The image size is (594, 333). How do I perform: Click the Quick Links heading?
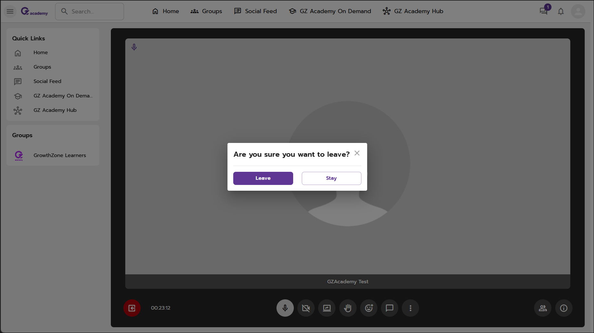click(29, 38)
